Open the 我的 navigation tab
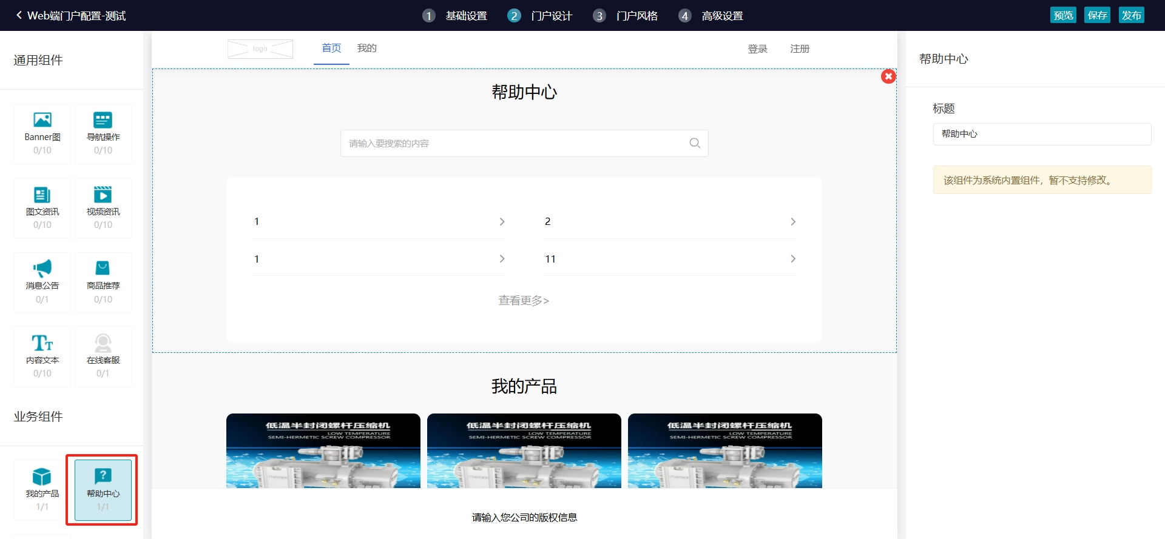This screenshot has width=1165, height=539. click(367, 48)
